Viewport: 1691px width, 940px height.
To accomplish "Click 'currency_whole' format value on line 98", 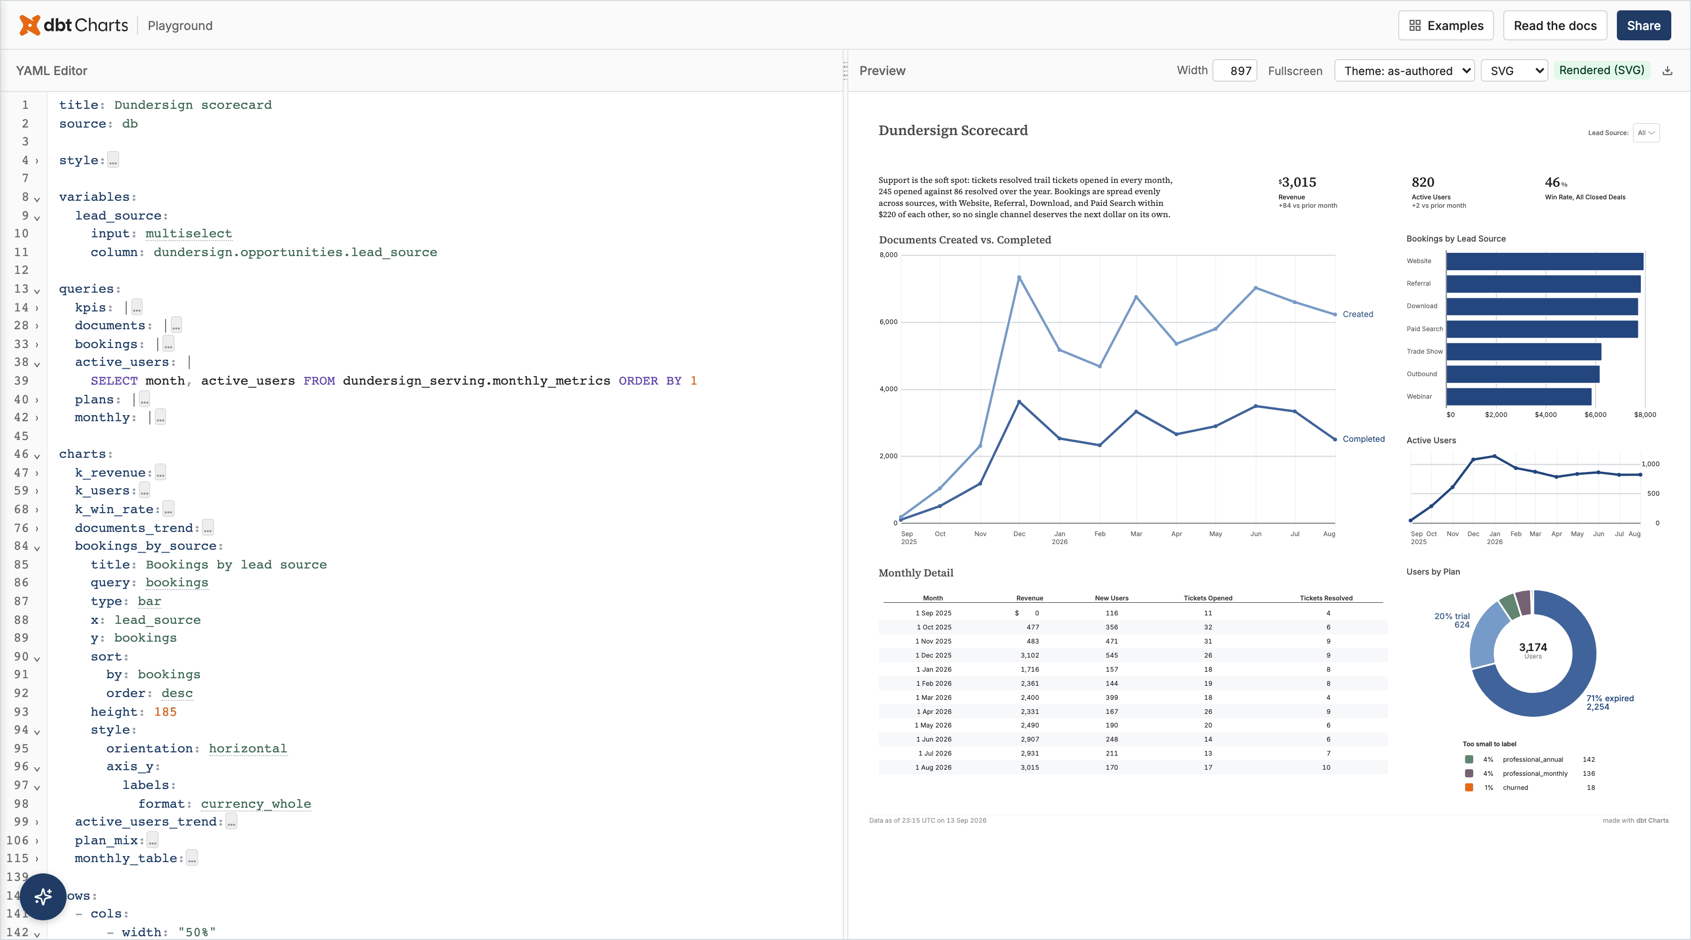I will pyautogui.click(x=256, y=804).
